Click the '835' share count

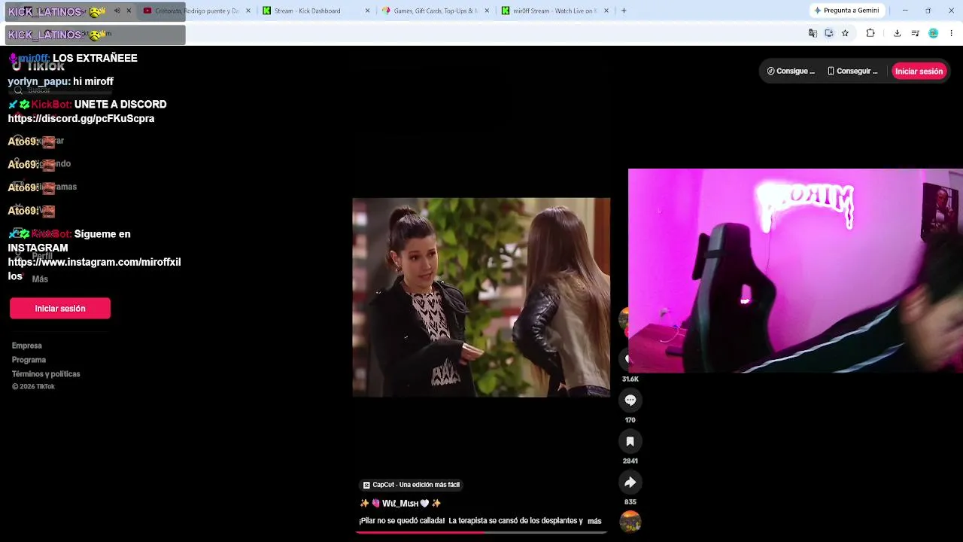[x=630, y=502]
